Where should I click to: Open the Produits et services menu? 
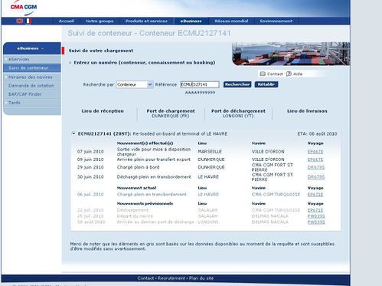(146, 21)
